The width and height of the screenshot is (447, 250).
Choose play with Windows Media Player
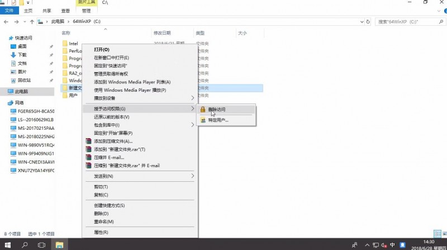tap(130, 90)
